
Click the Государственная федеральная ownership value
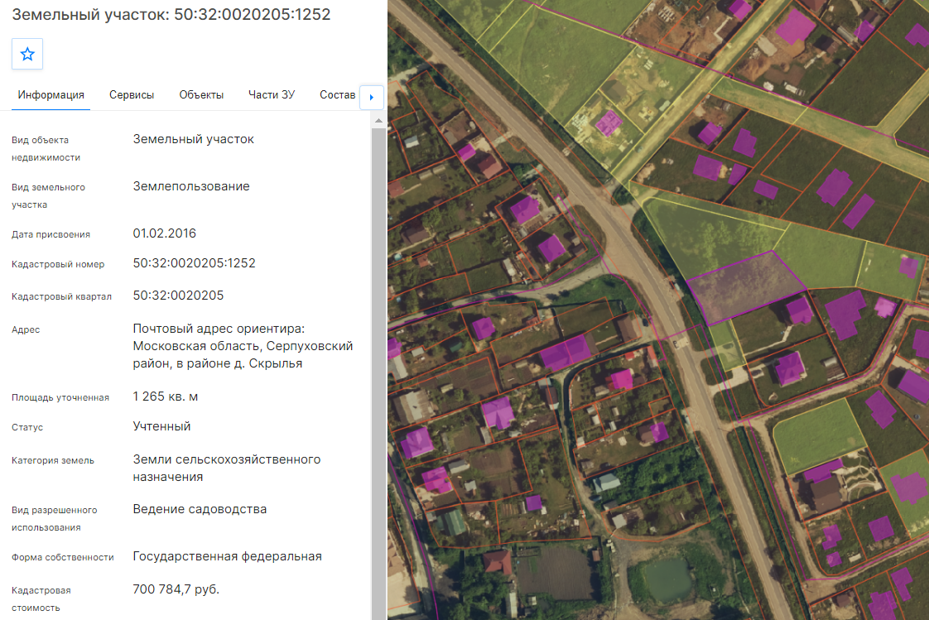tap(228, 556)
